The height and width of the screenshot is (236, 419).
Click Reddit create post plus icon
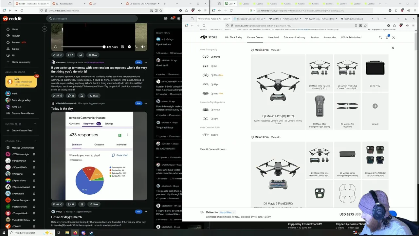coord(179,19)
